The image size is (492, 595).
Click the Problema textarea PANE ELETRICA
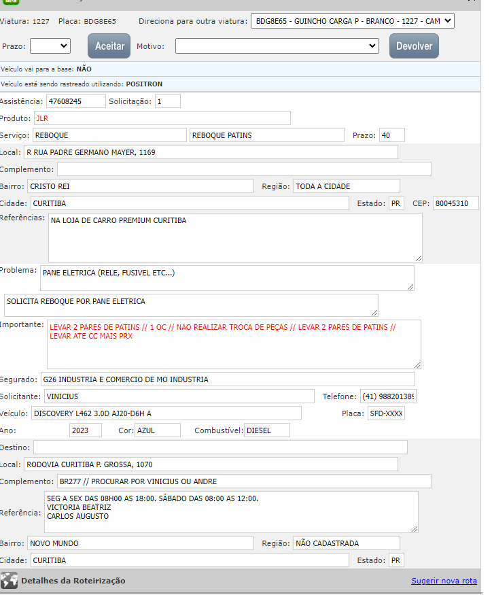(x=227, y=278)
